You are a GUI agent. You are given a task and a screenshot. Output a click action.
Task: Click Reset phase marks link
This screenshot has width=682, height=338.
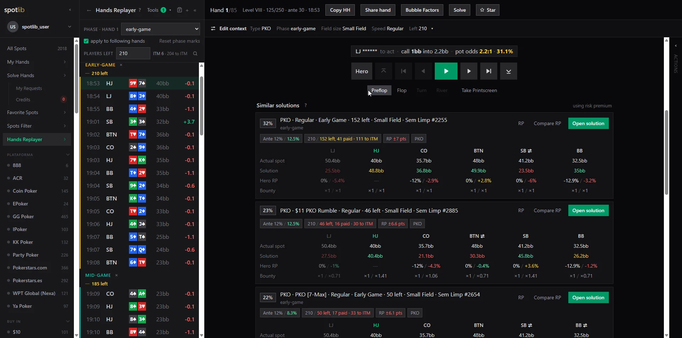click(x=179, y=41)
